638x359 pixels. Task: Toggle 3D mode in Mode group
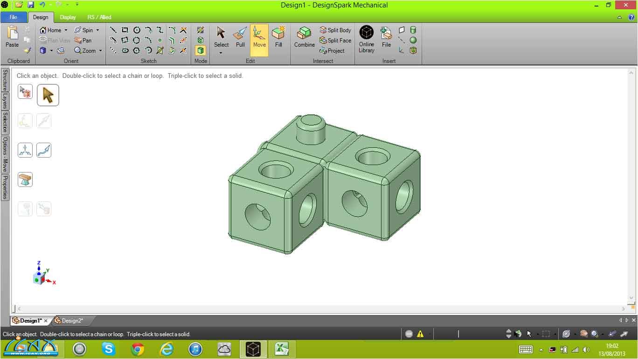coord(201,50)
